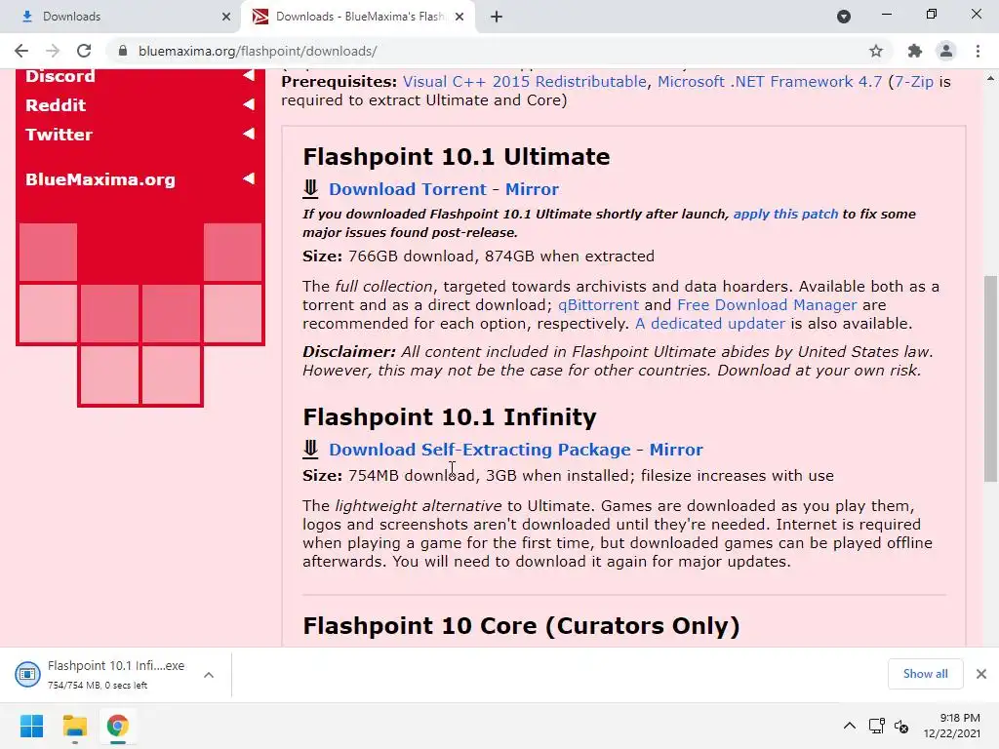This screenshot has width=999, height=749.
Task: Click the scrollbar up arrow
Action: pos(990,78)
